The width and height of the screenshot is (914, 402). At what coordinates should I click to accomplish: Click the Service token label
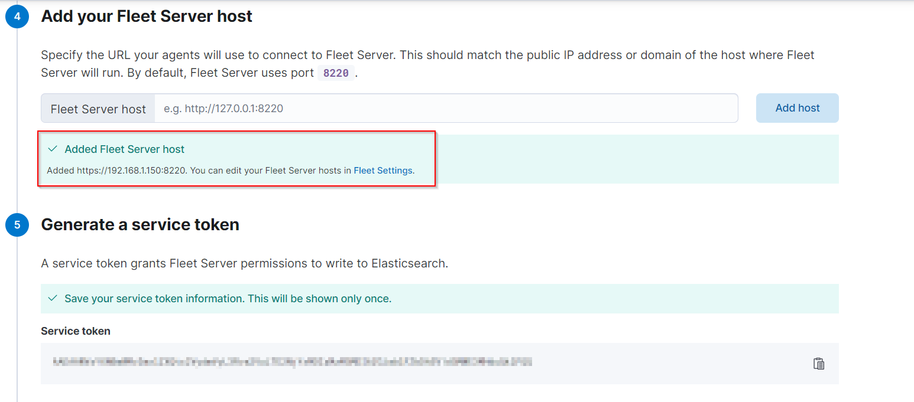pyautogui.click(x=76, y=331)
